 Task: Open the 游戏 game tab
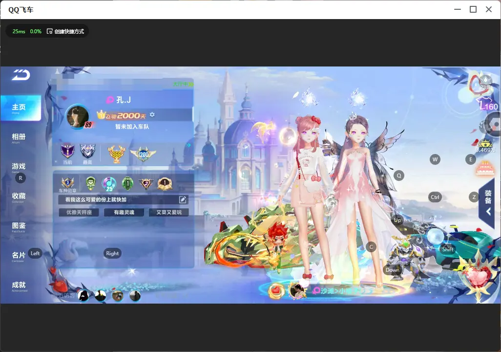pyautogui.click(x=19, y=167)
